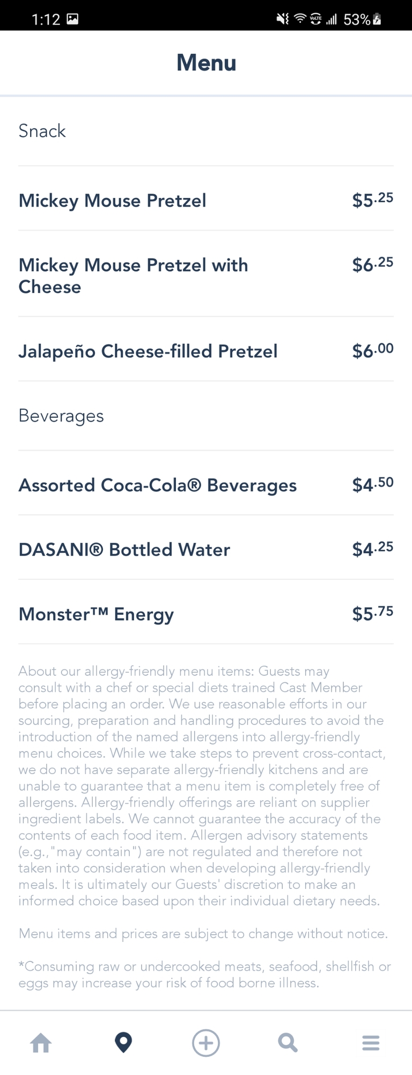Open the hamburger more menu

371,1043
